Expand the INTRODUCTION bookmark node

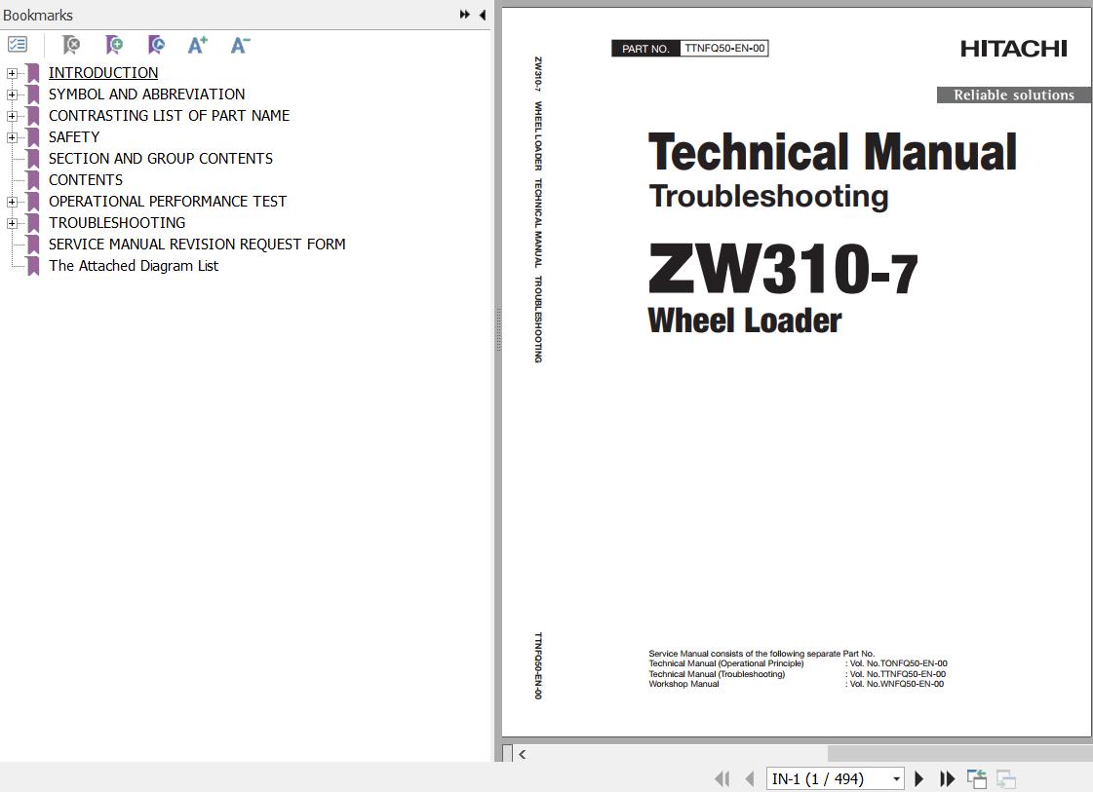[12, 73]
